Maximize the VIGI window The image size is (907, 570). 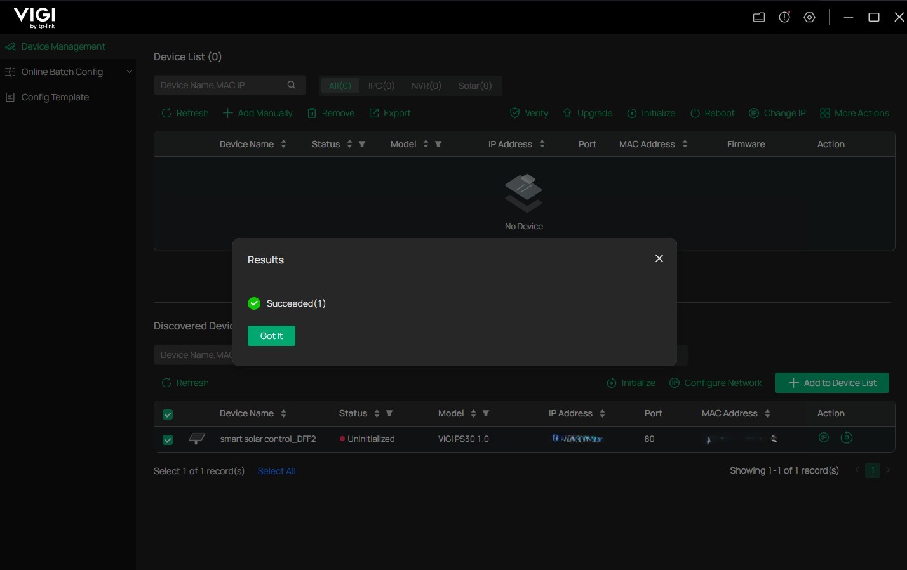pos(874,17)
